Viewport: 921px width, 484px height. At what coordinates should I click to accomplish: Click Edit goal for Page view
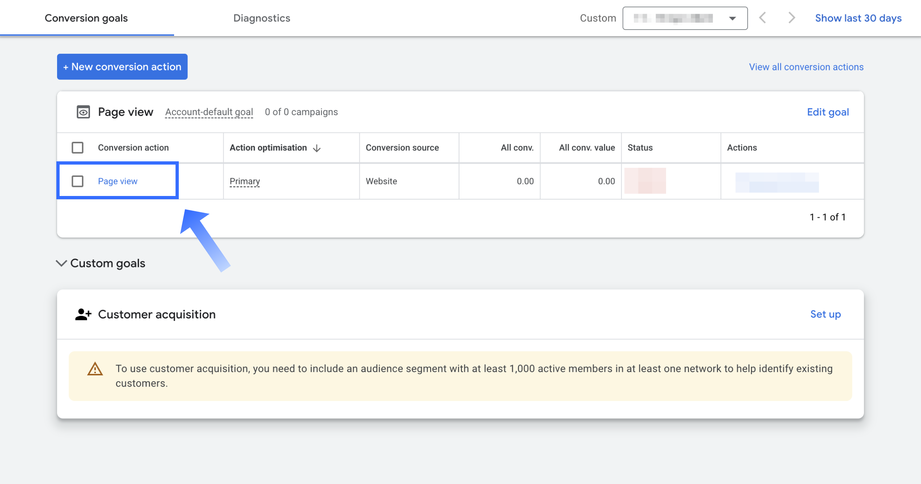pyautogui.click(x=827, y=112)
